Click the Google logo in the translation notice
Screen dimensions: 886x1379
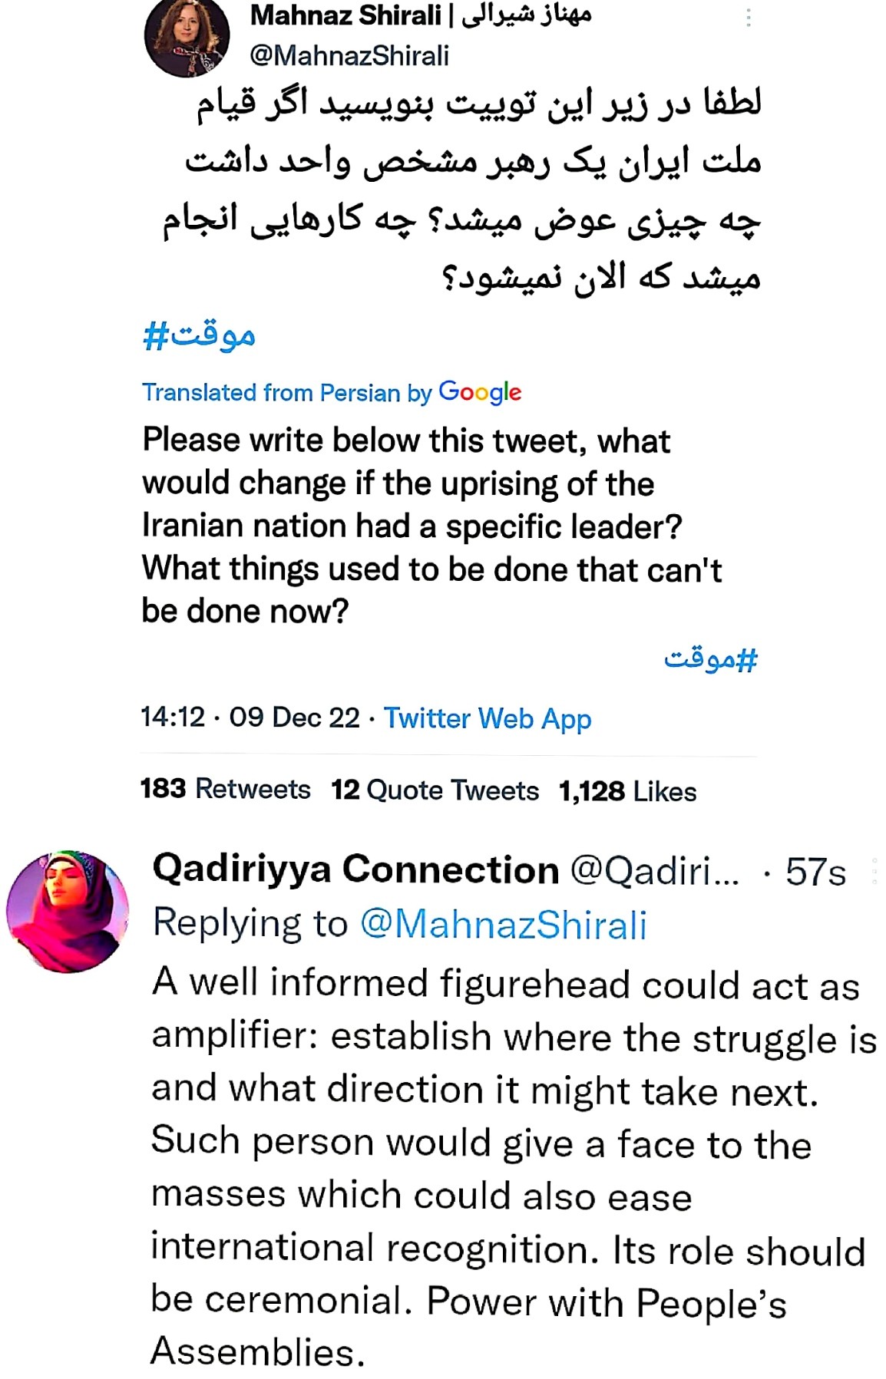[x=480, y=392]
